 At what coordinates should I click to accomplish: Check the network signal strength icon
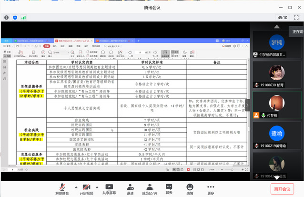click(x=23, y=17)
